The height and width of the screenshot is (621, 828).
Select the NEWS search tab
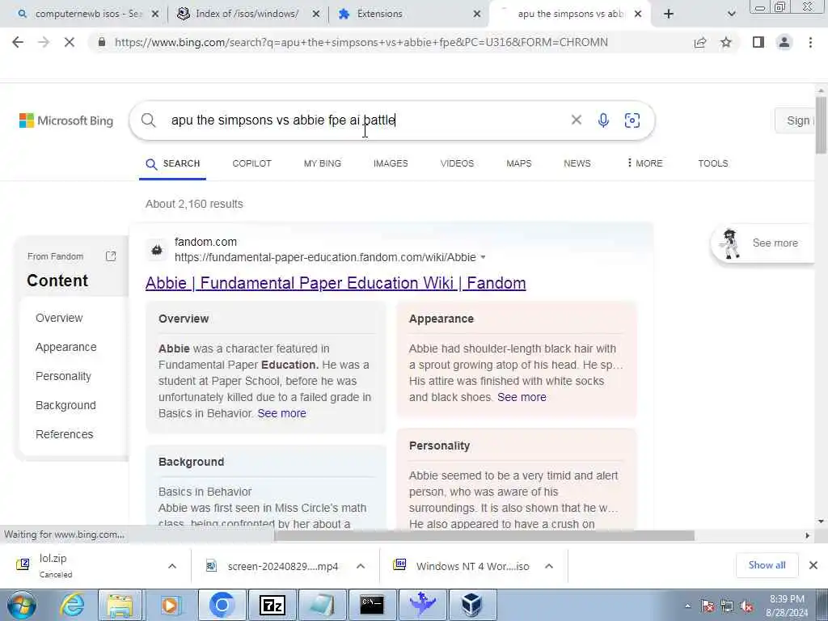click(x=577, y=163)
